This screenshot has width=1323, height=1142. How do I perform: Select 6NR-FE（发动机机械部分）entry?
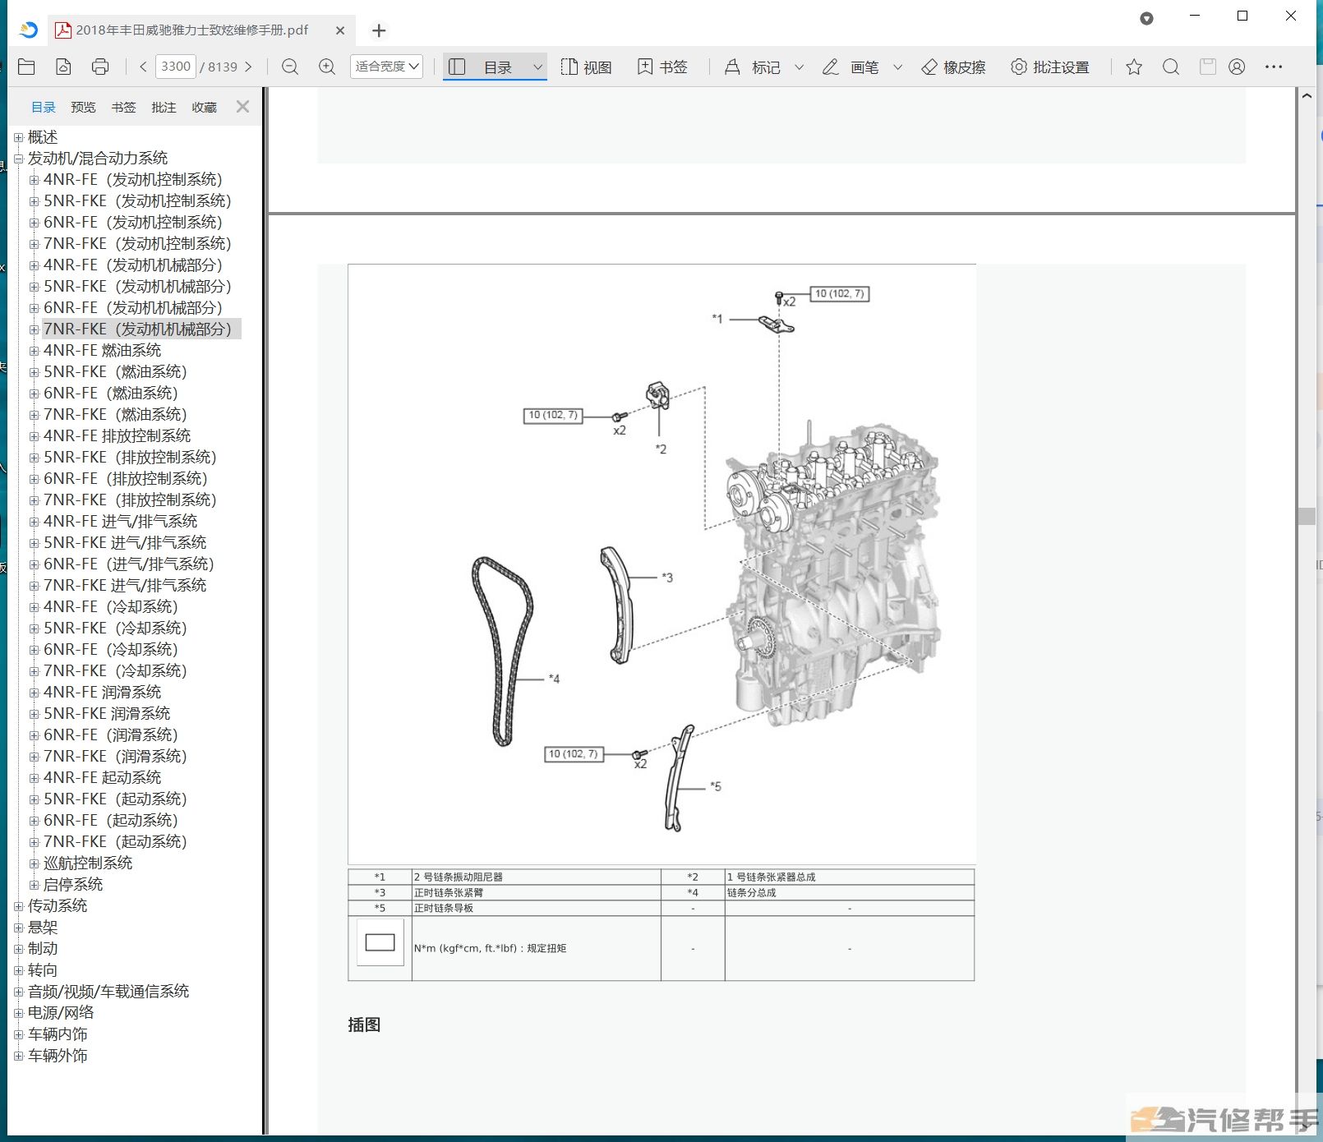tap(133, 308)
